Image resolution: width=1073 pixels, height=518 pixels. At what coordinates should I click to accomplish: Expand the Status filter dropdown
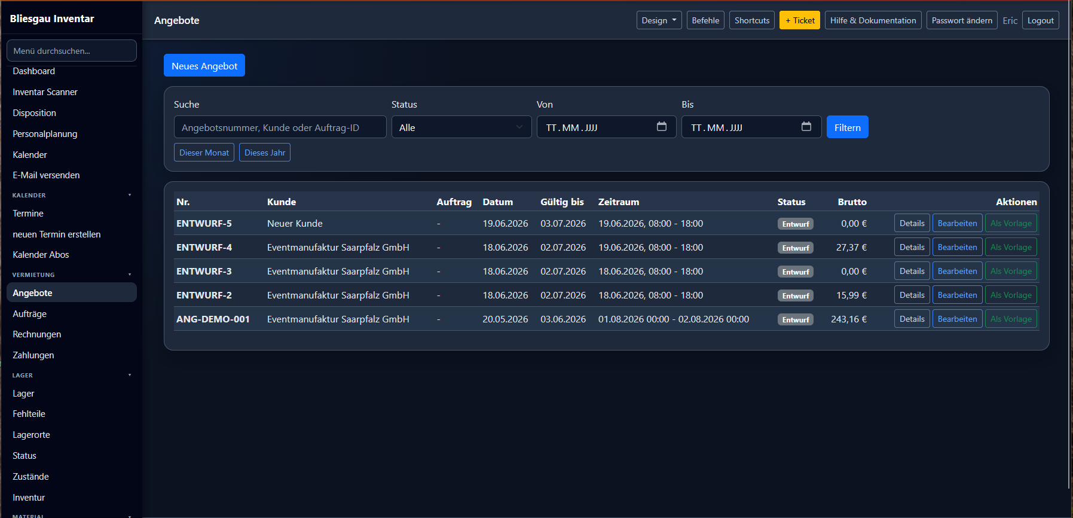(461, 127)
